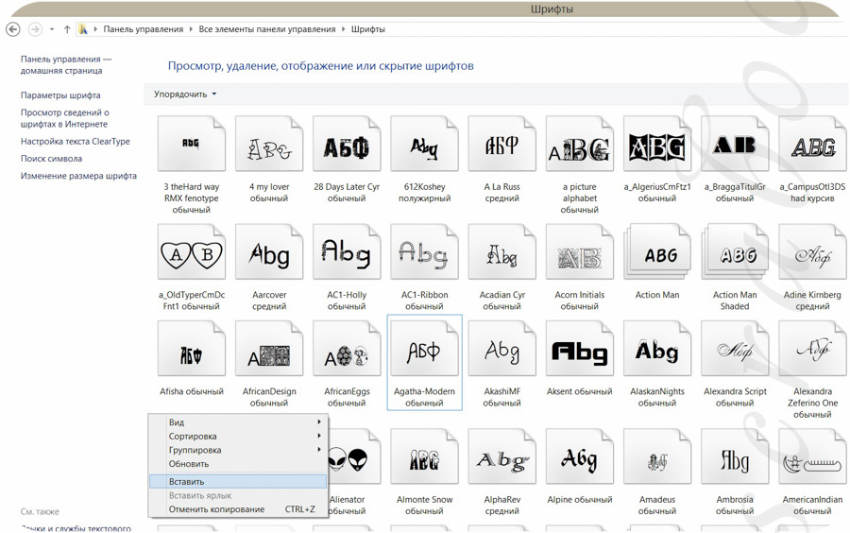Expand Все элементы панели управления breadcrumb arrow
This screenshot has height=533, width=850.
click(x=343, y=29)
